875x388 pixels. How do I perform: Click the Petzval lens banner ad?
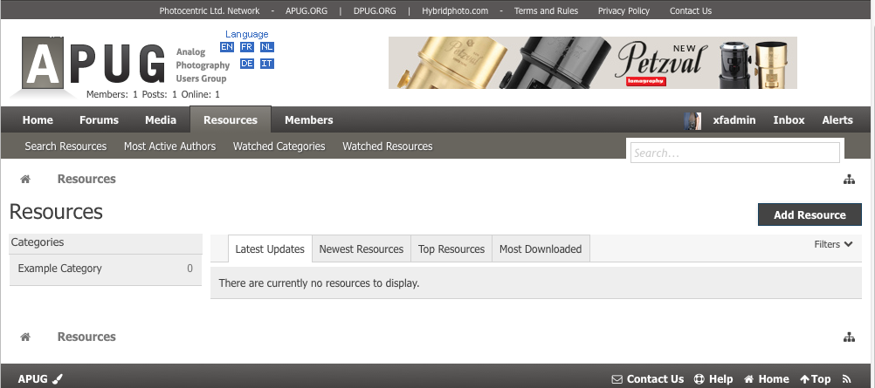pos(592,63)
